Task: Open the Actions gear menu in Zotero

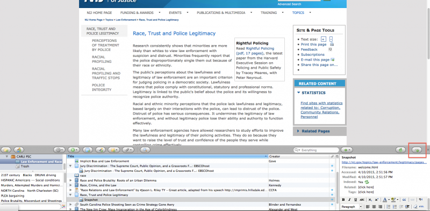Action: [x=59, y=150]
